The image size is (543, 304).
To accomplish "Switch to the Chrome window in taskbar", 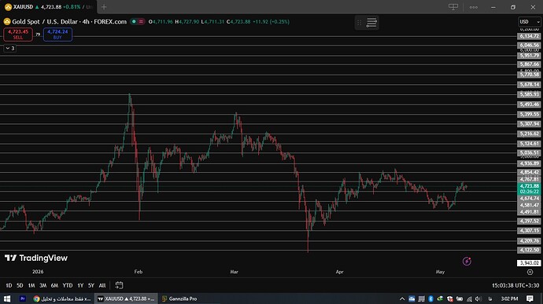I will click(62, 299).
